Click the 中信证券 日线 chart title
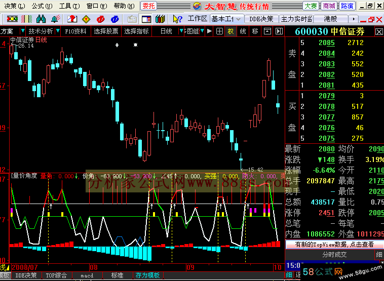This screenshot has height=281, width=384. (x=28, y=39)
